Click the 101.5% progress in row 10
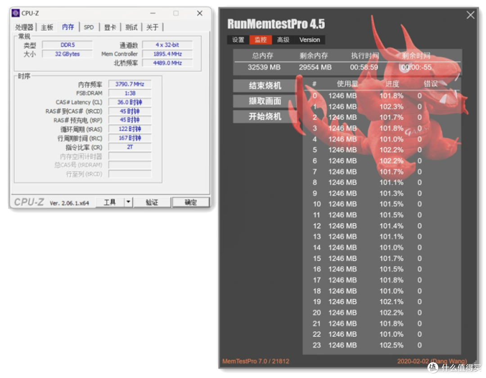The image size is (486, 378). pyautogui.click(x=391, y=204)
